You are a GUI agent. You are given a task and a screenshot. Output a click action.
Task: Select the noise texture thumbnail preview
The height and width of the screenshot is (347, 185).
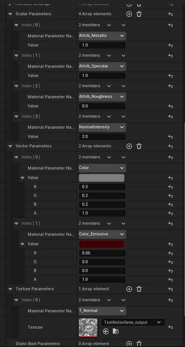[x=88, y=328]
